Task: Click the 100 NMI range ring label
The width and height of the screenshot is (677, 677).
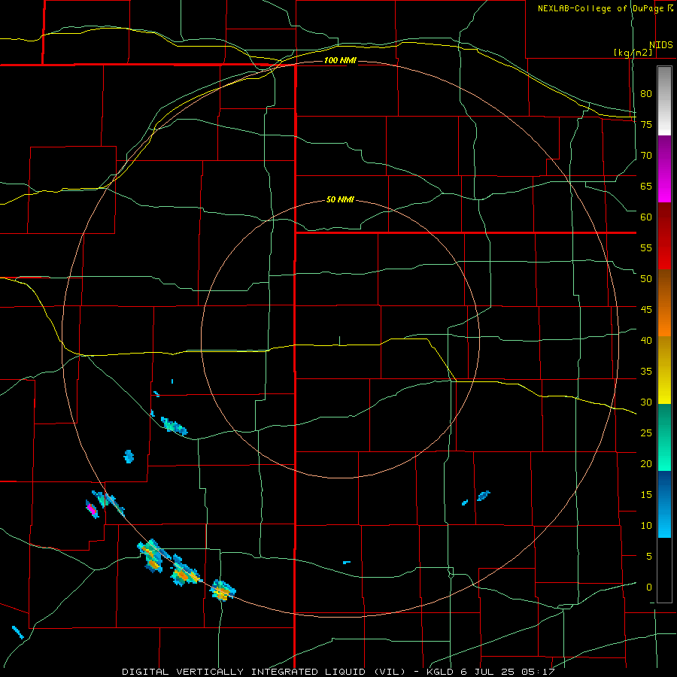Action: click(x=340, y=60)
